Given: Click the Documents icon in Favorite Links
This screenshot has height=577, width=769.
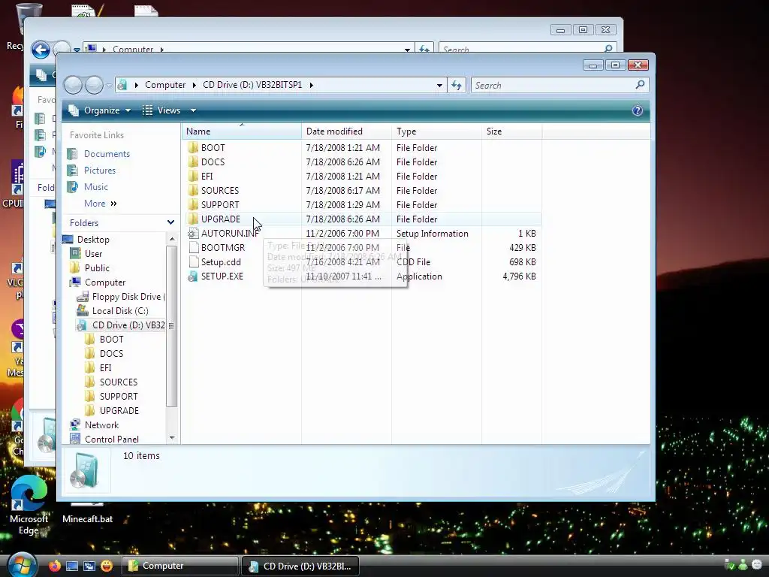Looking at the screenshot, I should pos(73,154).
